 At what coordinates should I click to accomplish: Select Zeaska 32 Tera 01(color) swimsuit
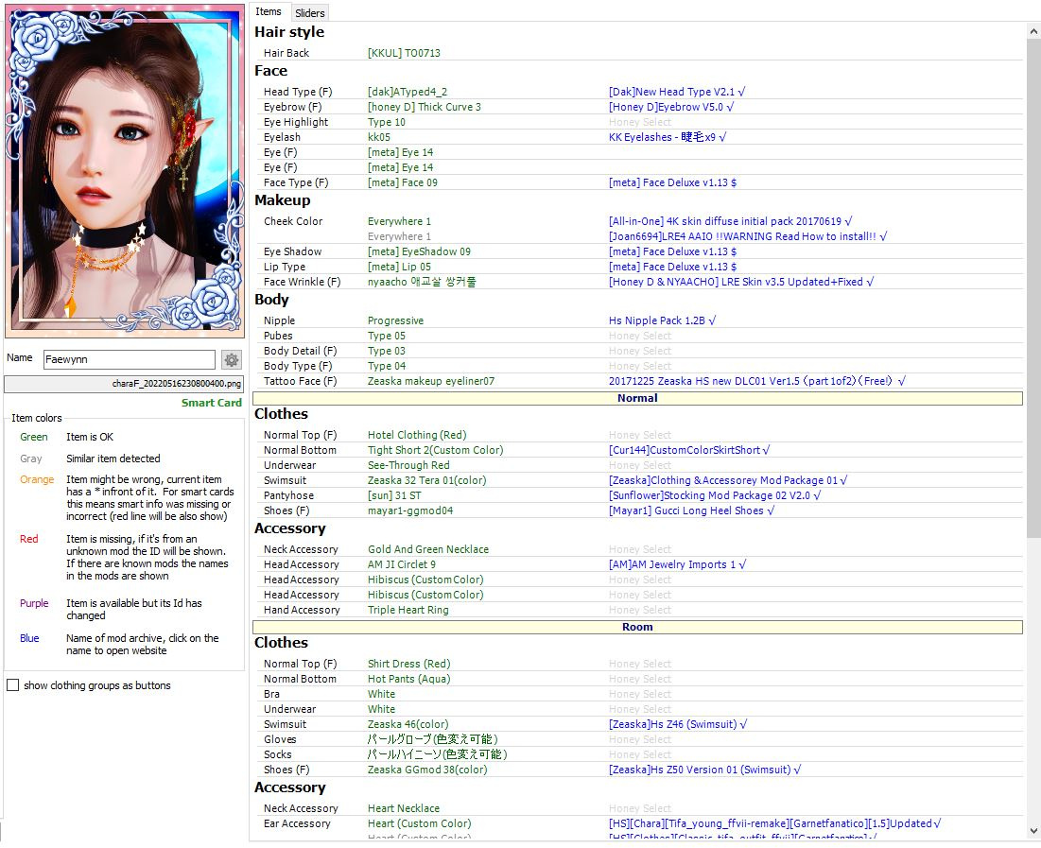[x=426, y=480]
